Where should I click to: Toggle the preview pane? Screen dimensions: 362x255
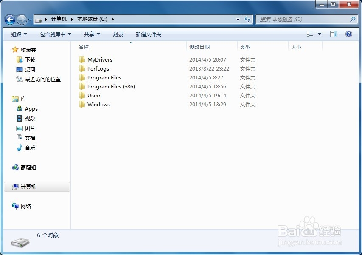click(x=333, y=34)
